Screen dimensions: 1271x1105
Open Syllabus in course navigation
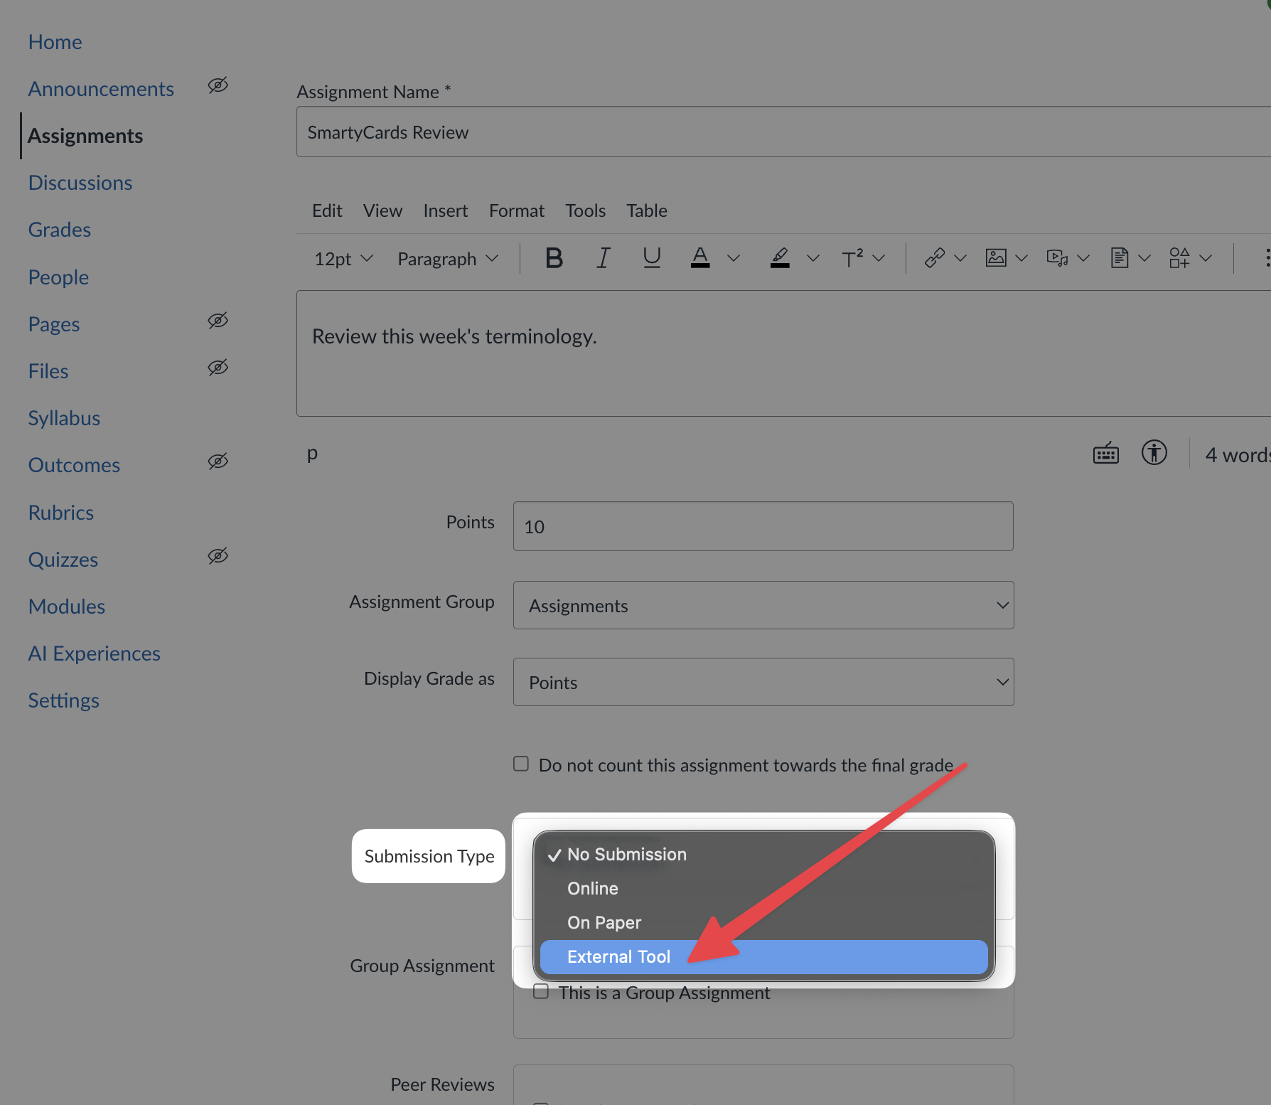coord(64,418)
